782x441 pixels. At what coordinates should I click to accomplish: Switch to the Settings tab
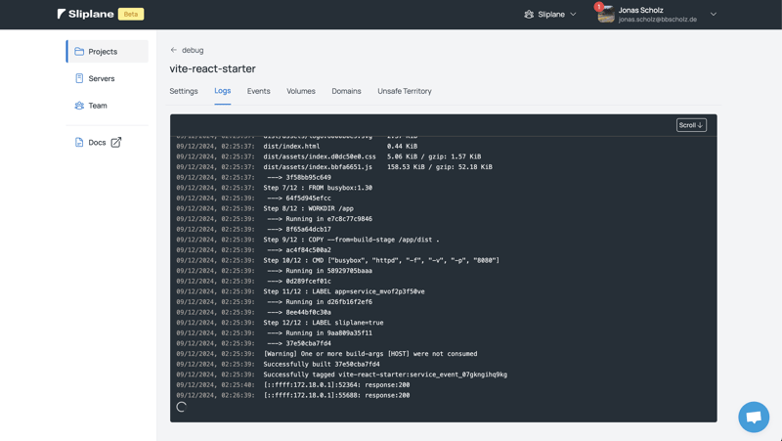tap(184, 91)
